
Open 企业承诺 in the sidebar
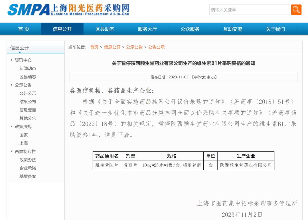pyautogui.click(x=27, y=168)
